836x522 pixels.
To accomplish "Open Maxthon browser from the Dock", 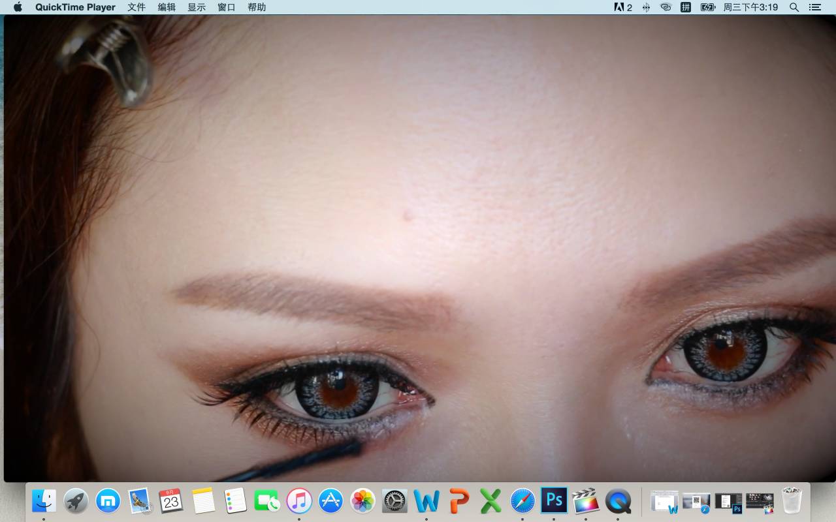I will point(108,501).
